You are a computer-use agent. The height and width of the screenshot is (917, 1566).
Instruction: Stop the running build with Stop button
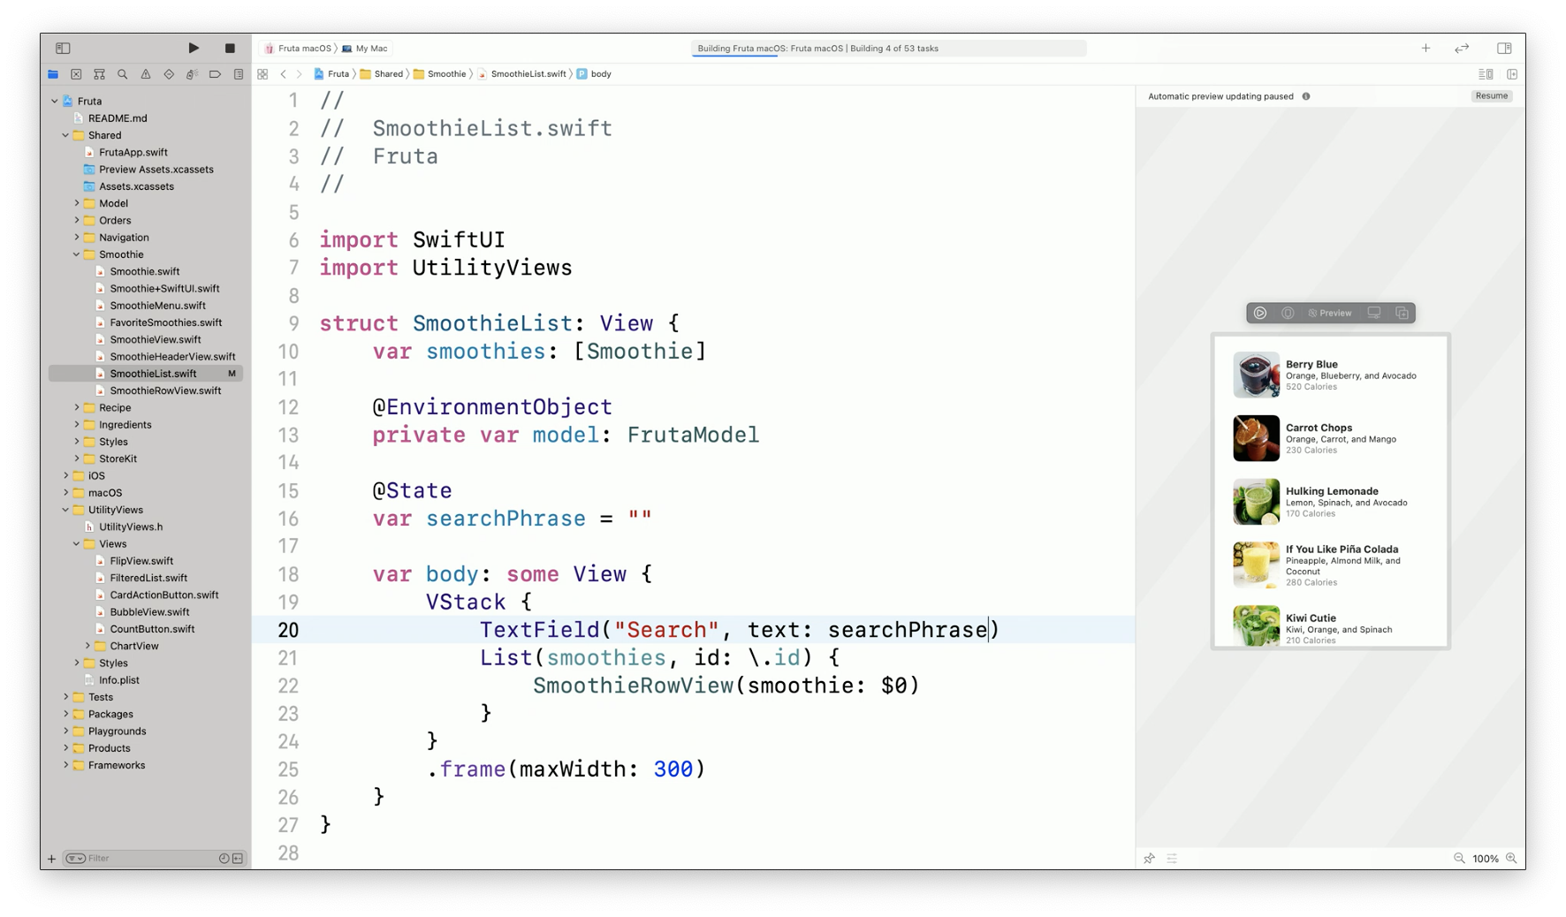pos(230,48)
